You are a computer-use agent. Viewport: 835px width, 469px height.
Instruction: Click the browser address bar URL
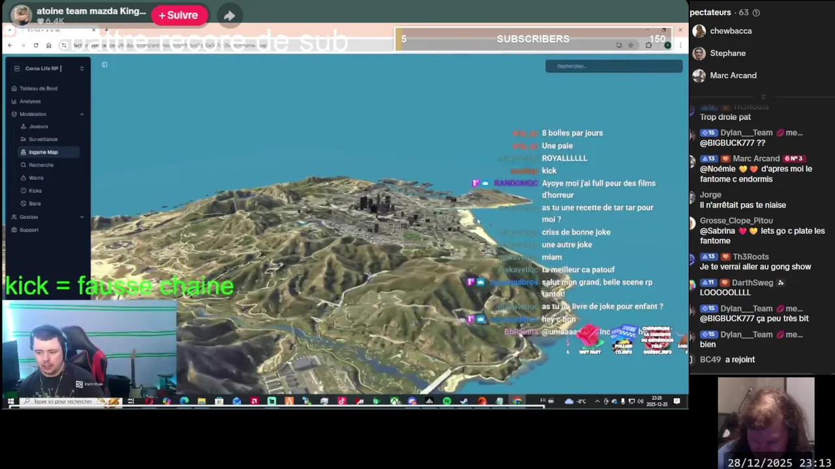[170, 46]
